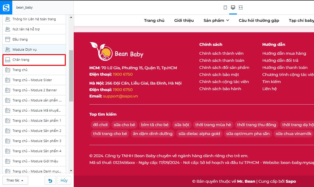
Task: Click bỉm tã cho bé search tag
Action: [x=155, y=125]
